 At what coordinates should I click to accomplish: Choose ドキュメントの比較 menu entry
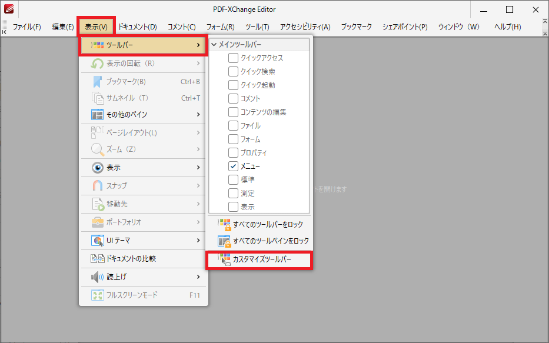pos(144,259)
